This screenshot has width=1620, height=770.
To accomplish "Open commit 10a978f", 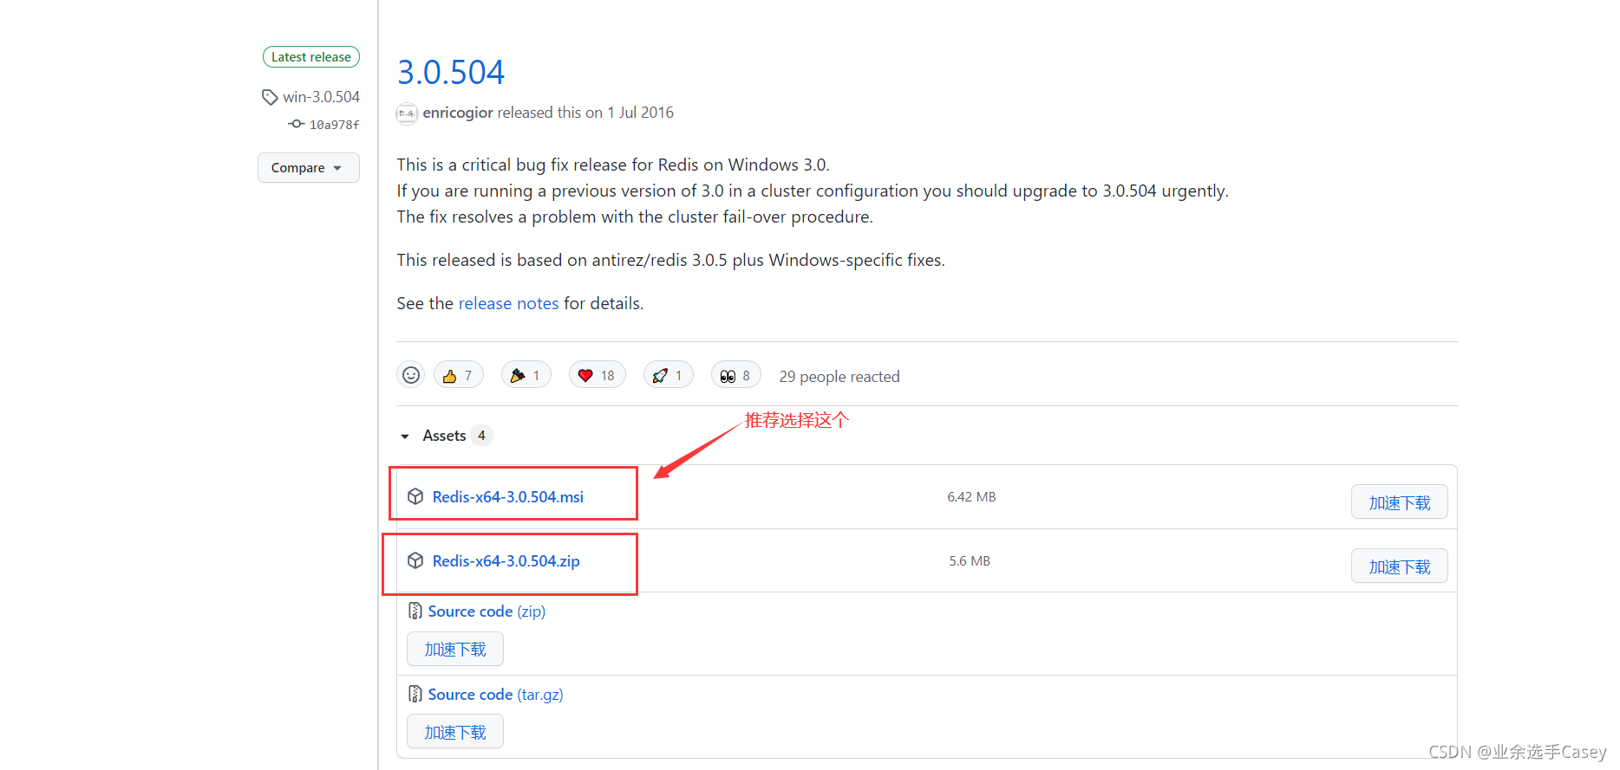I will point(334,125).
